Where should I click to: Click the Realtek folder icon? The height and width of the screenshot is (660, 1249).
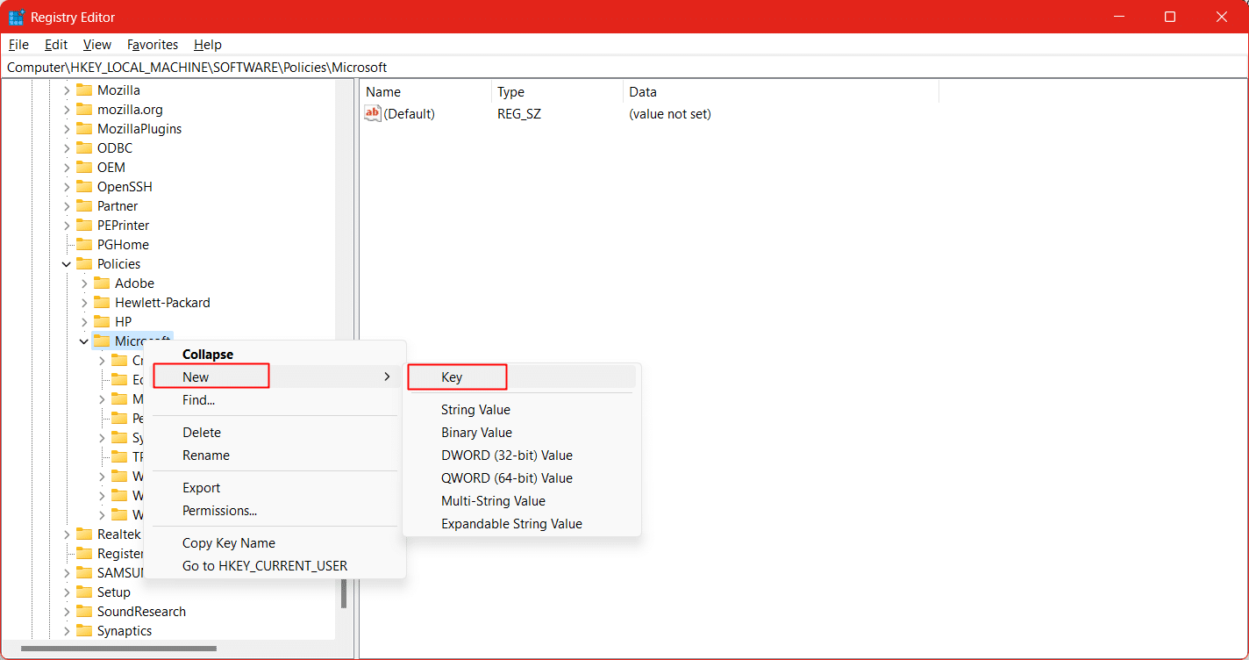pyautogui.click(x=84, y=534)
